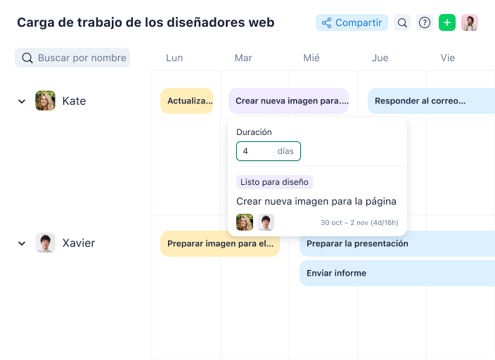The image size is (495, 360).
Task: Open the help question mark icon
Action: [x=425, y=22]
